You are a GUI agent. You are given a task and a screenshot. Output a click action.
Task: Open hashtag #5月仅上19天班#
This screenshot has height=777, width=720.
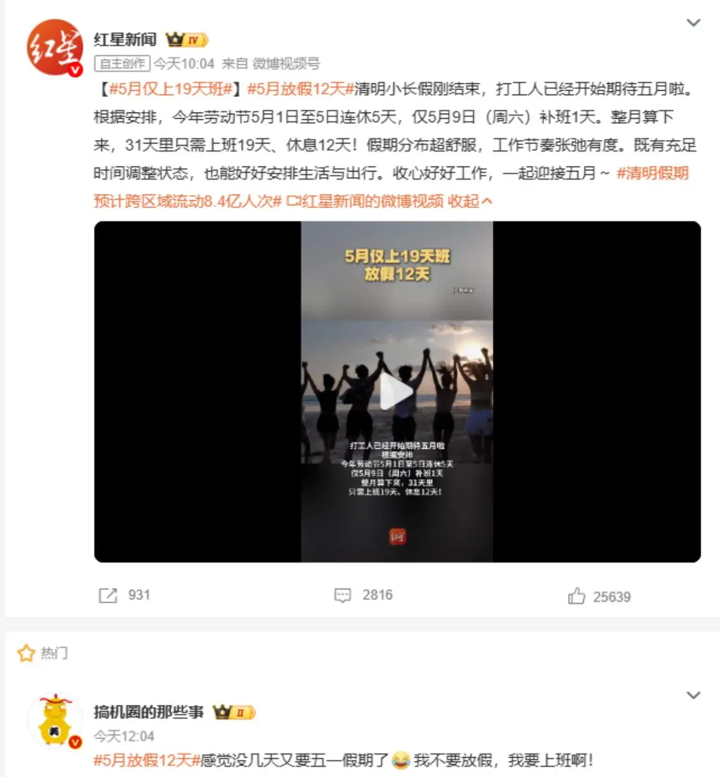[170, 89]
